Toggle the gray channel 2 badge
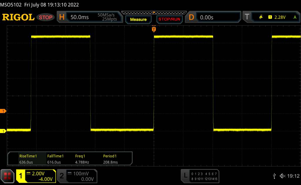The image size is (301, 185). click(x=62, y=176)
